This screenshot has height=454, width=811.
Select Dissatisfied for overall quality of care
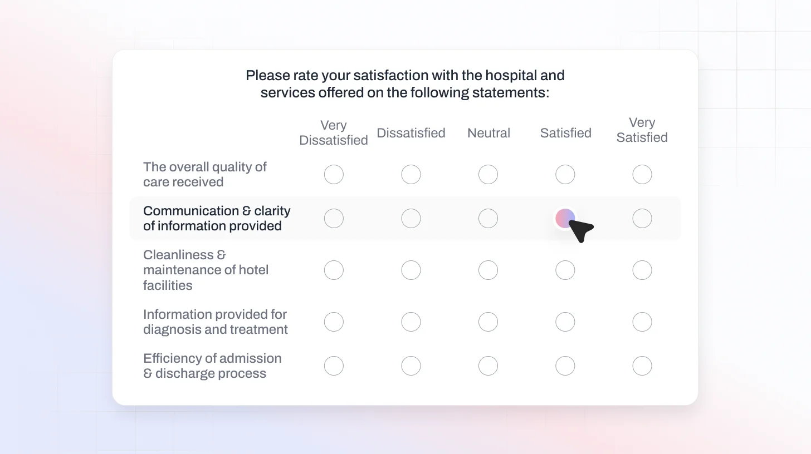coord(411,175)
